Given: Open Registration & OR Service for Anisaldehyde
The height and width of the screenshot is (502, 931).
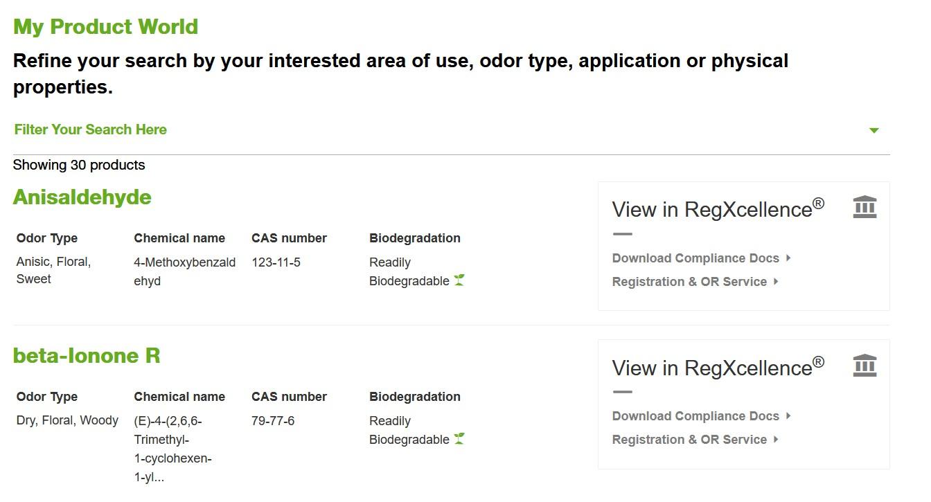Looking at the screenshot, I should (x=689, y=282).
